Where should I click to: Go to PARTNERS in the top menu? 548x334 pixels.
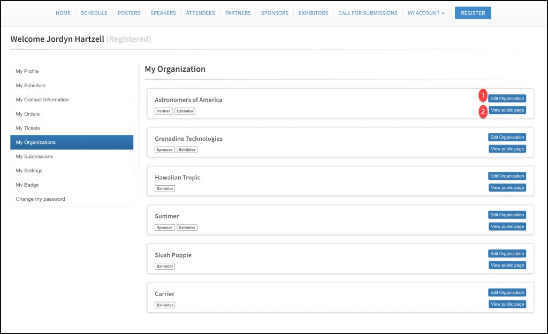click(x=238, y=13)
